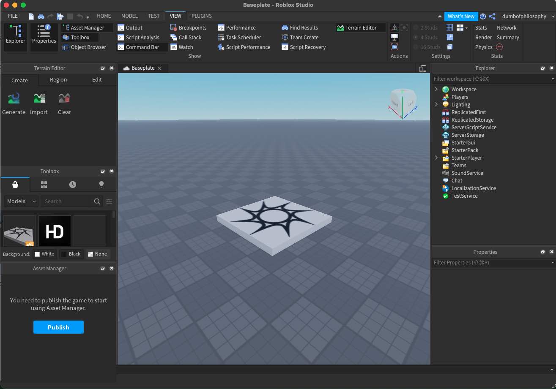This screenshot has width=556, height=389.
Task: Select the Clear terrain tool
Action: point(64,104)
